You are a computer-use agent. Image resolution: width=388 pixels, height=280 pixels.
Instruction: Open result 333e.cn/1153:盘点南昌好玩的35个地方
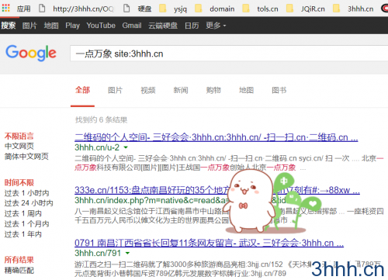coord(217,190)
